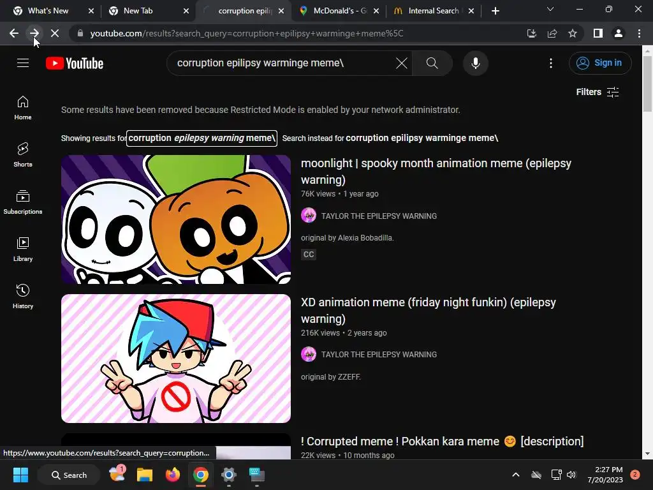Click the page vertical scrollbar thumb
The image size is (653, 490).
648,84
